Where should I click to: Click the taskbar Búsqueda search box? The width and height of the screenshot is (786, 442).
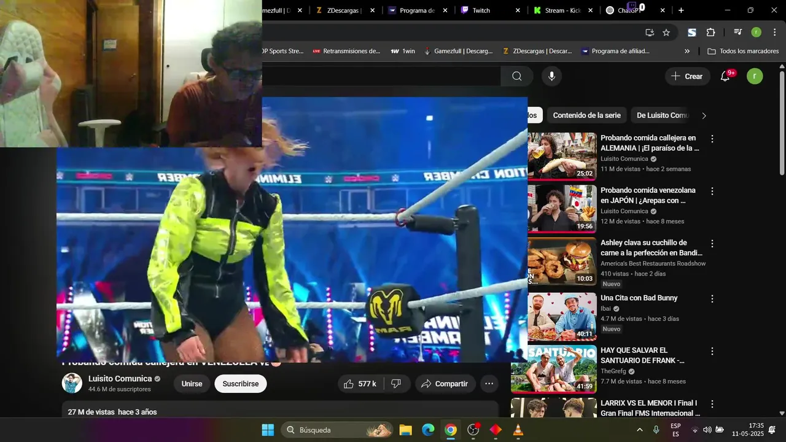point(338,430)
